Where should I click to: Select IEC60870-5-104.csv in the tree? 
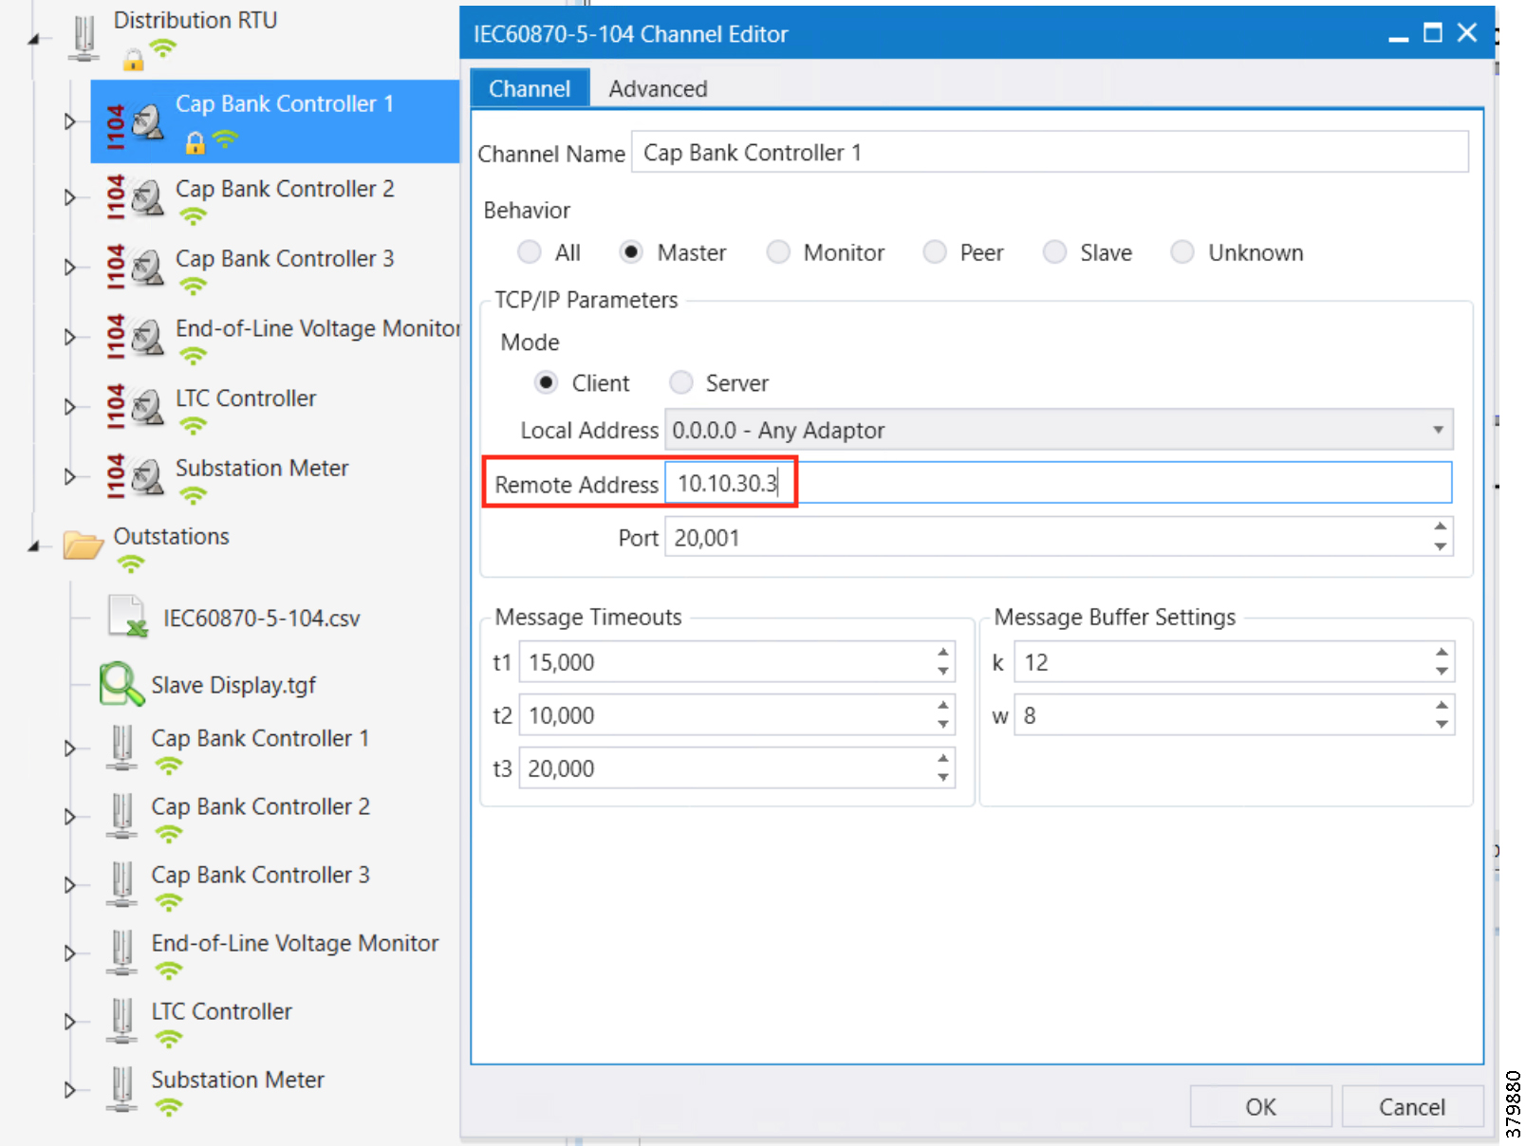point(262,618)
